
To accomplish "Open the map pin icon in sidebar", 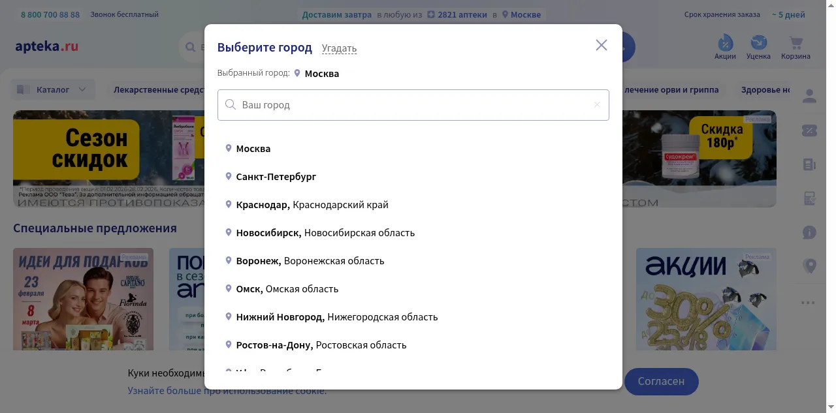I will [x=810, y=266].
